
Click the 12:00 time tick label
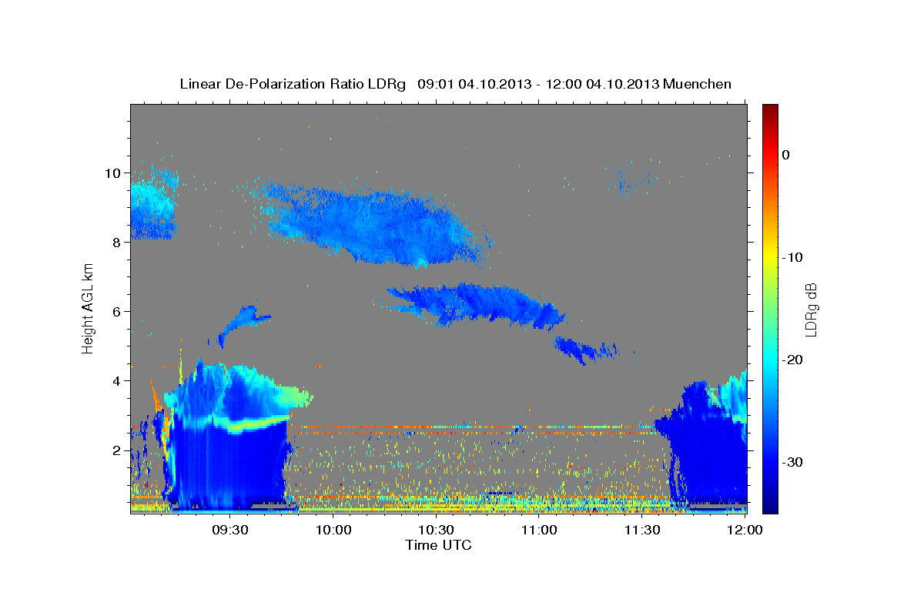click(744, 530)
